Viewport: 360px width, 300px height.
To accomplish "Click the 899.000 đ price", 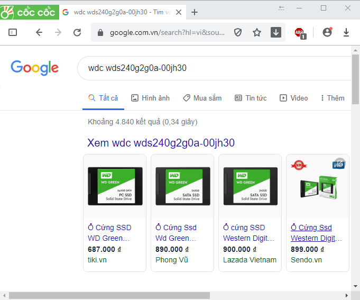I will (x=307, y=249).
